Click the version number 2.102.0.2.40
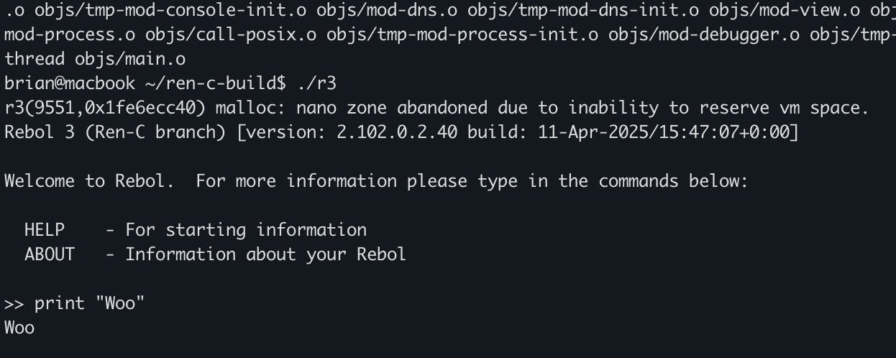The image size is (896, 358). [396, 132]
